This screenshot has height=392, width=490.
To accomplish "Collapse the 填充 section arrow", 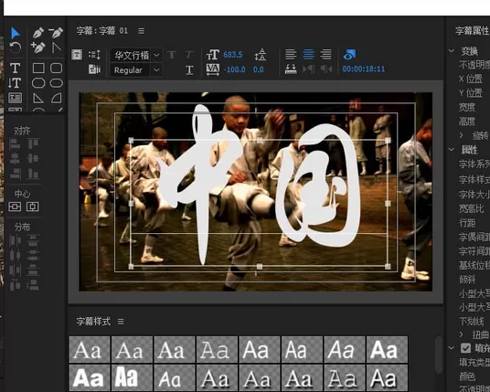I will point(452,347).
